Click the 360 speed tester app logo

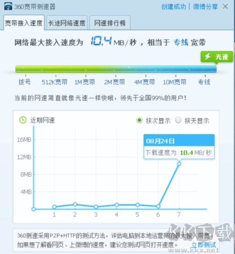point(8,6)
